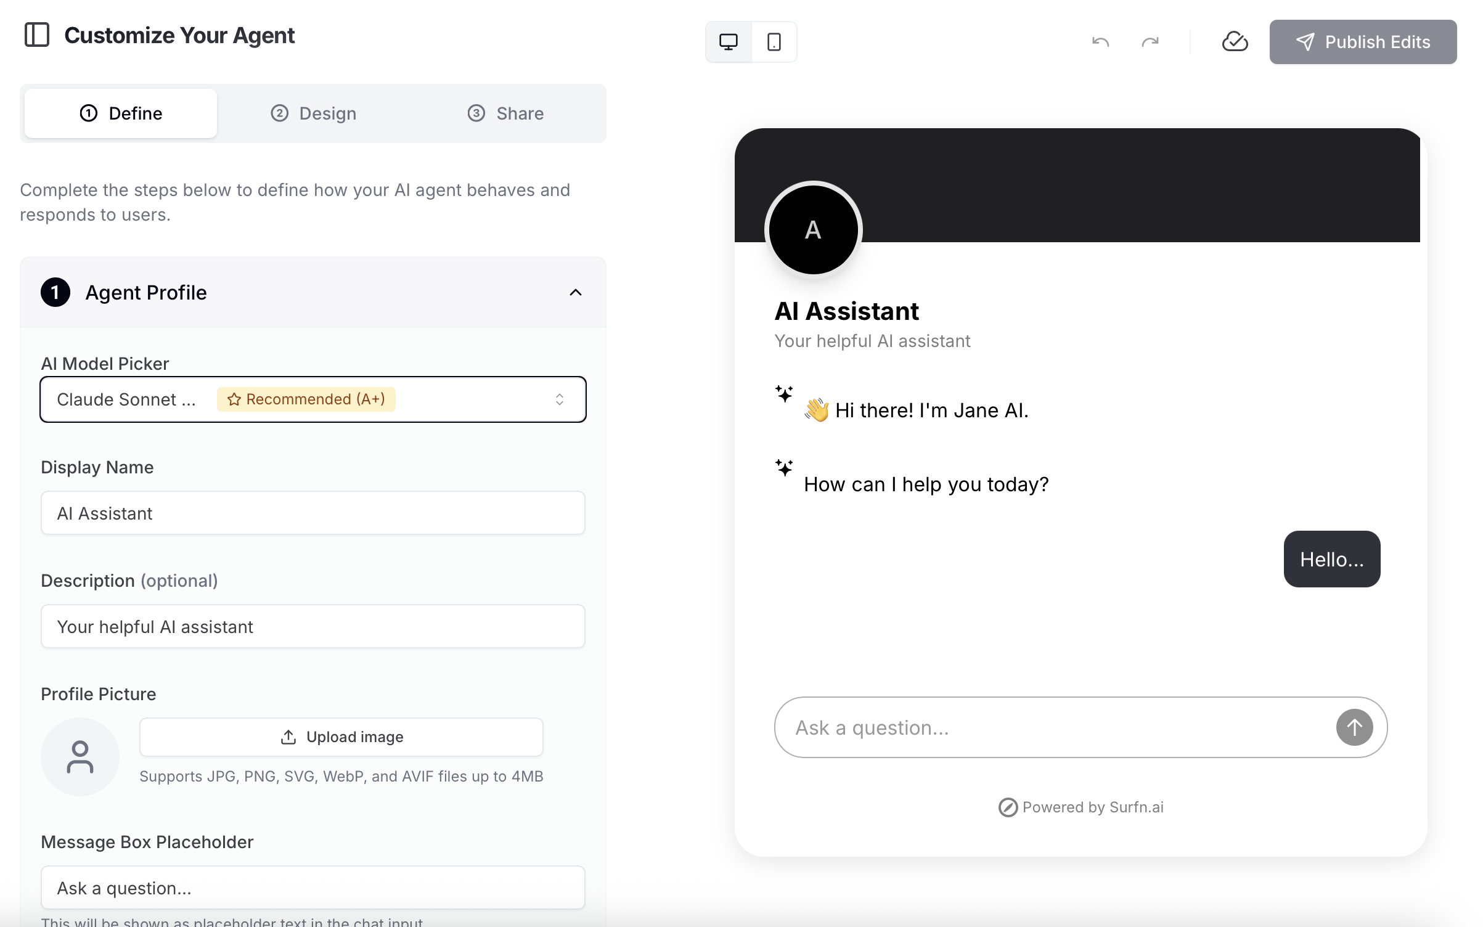
Task: Switch to desktop preview mode
Action: pyautogui.click(x=729, y=42)
